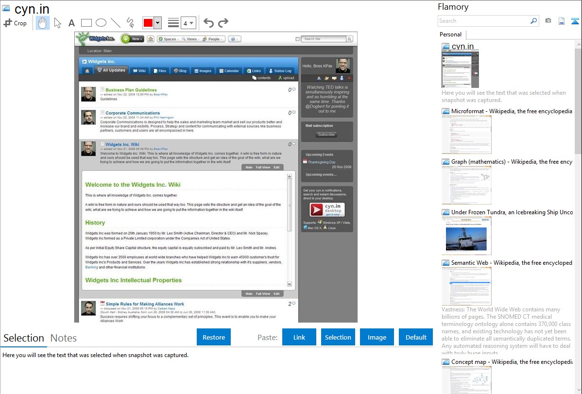Pick the rectangle shape tool
The height and width of the screenshot is (394, 582).
tap(86, 23)
